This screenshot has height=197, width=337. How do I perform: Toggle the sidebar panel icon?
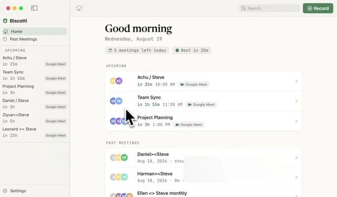34,8
